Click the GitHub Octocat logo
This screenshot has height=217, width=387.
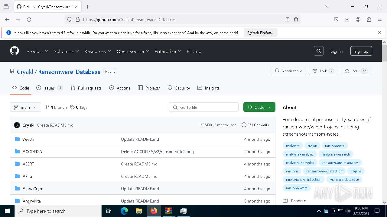(x=15, y=51)
